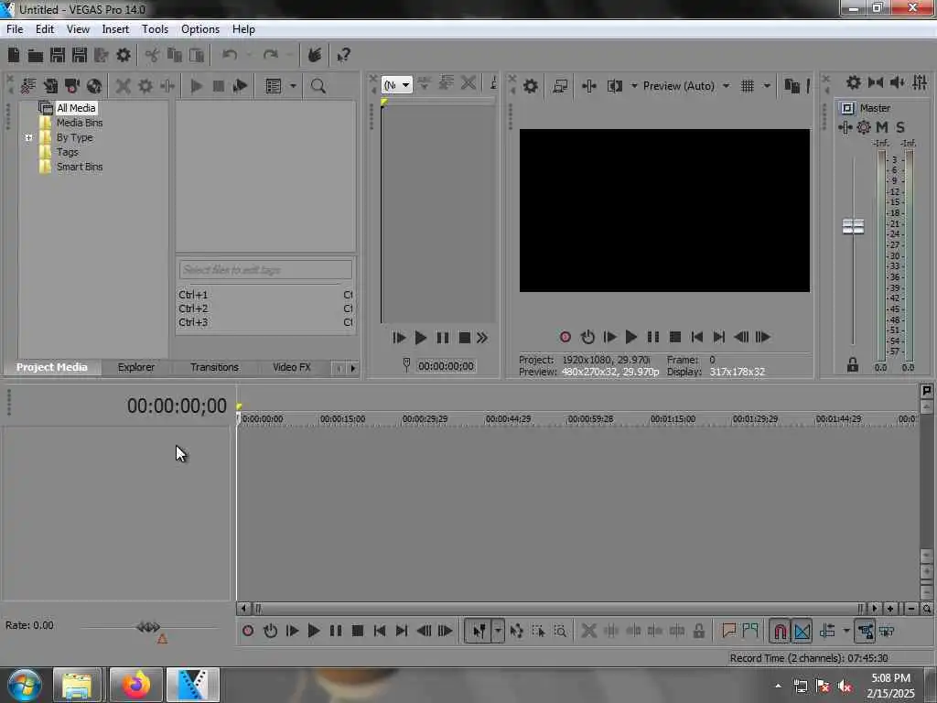Screen dimensions: 937x703
Task: Open the Project Media Views dropdown arrow
Action: [x=293, y=86]
